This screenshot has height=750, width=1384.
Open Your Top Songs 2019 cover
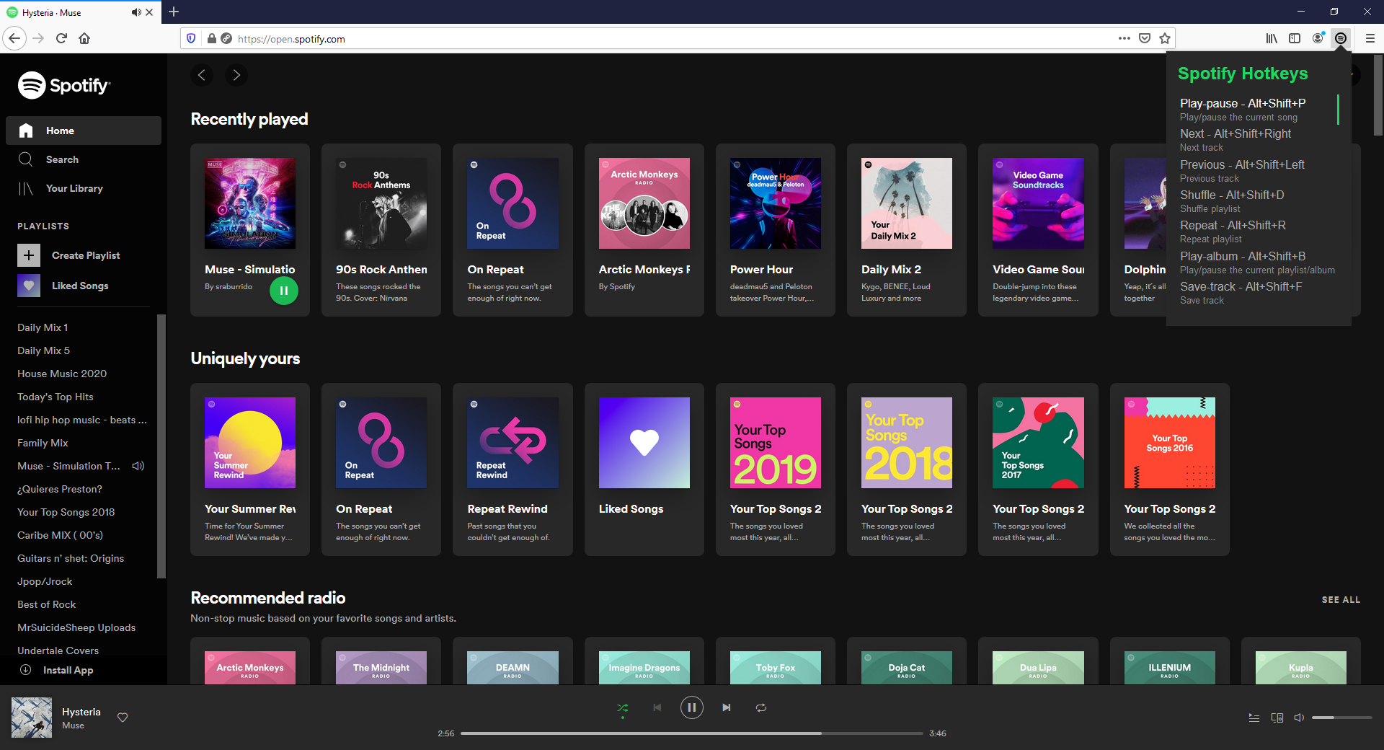(776, 443)
